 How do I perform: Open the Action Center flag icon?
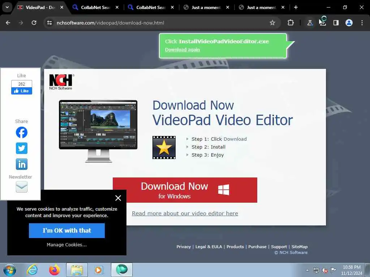[x=333, y=270]
